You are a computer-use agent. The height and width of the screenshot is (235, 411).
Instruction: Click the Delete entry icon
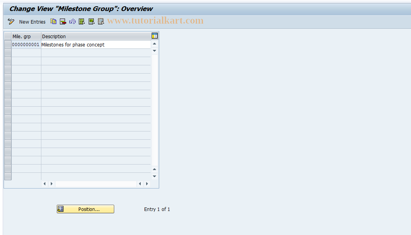coord(63,22)
